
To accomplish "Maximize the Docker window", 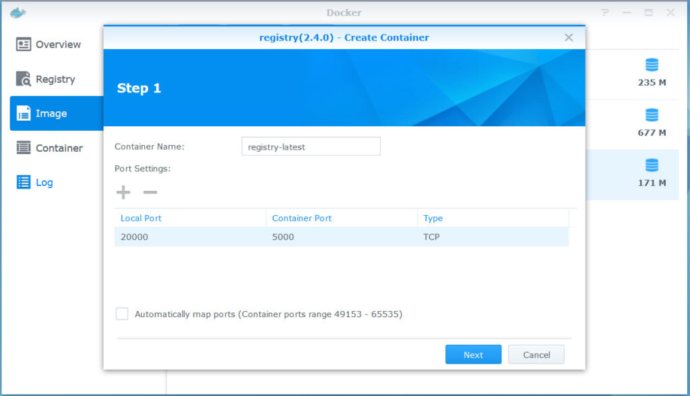I will [x=649, y=12].
